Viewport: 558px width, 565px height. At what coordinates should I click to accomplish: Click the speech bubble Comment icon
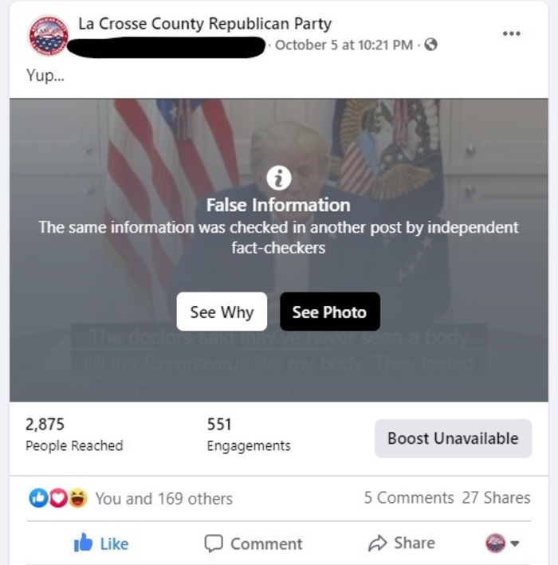click(213, 543)
